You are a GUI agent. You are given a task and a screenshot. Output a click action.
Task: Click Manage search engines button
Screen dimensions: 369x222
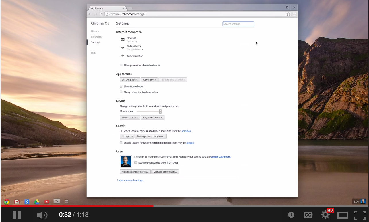[x=151, y=136]
